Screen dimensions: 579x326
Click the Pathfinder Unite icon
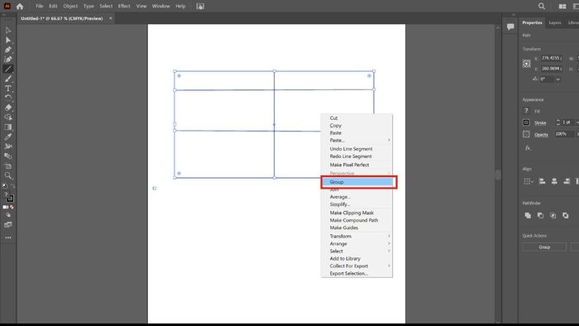coord(528,215)
